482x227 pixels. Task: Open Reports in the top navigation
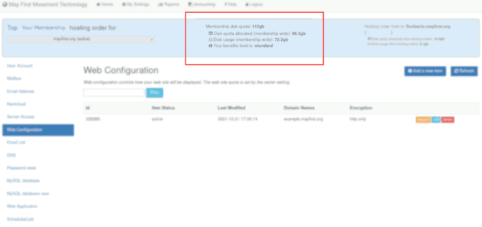[x=169, y=5]
